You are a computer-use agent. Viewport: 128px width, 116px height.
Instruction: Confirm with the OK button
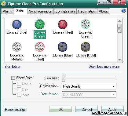pos(60,109)
